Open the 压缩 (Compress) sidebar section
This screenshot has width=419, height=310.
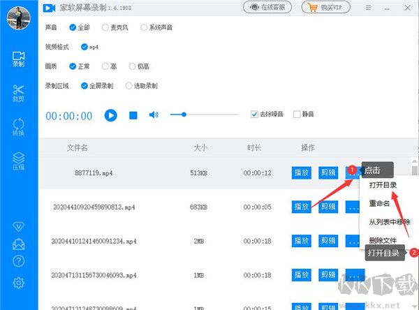pos(19,161)
